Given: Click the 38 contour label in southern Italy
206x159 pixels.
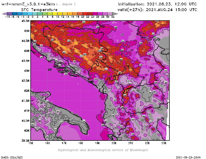Looking at the screenshot, I should tap(72, 120).
